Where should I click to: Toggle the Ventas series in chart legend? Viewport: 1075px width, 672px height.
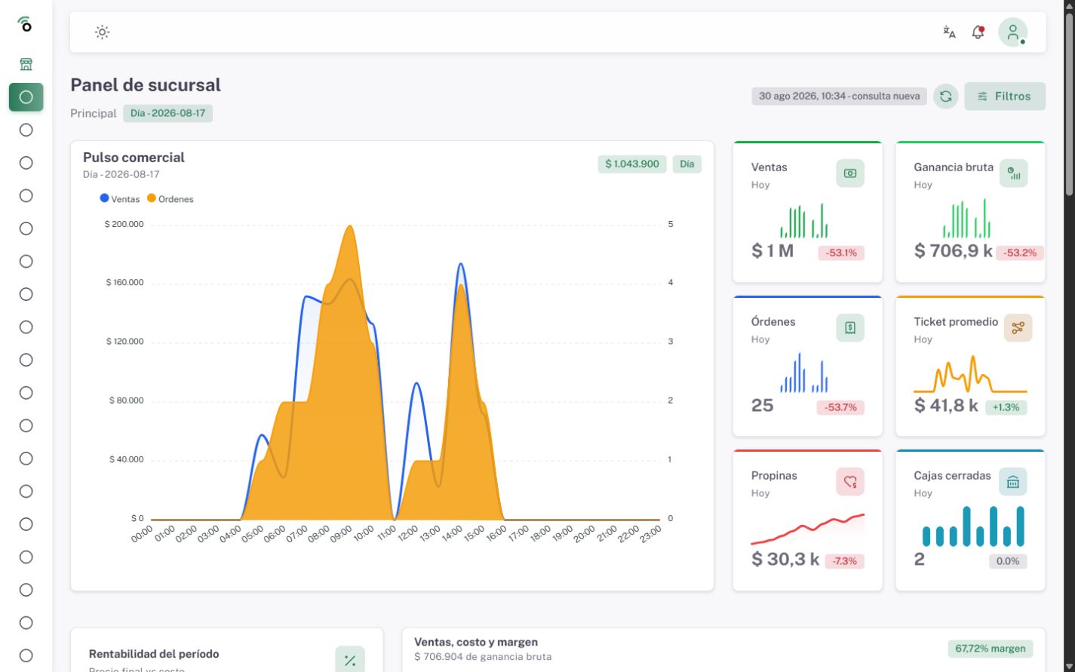120,199
